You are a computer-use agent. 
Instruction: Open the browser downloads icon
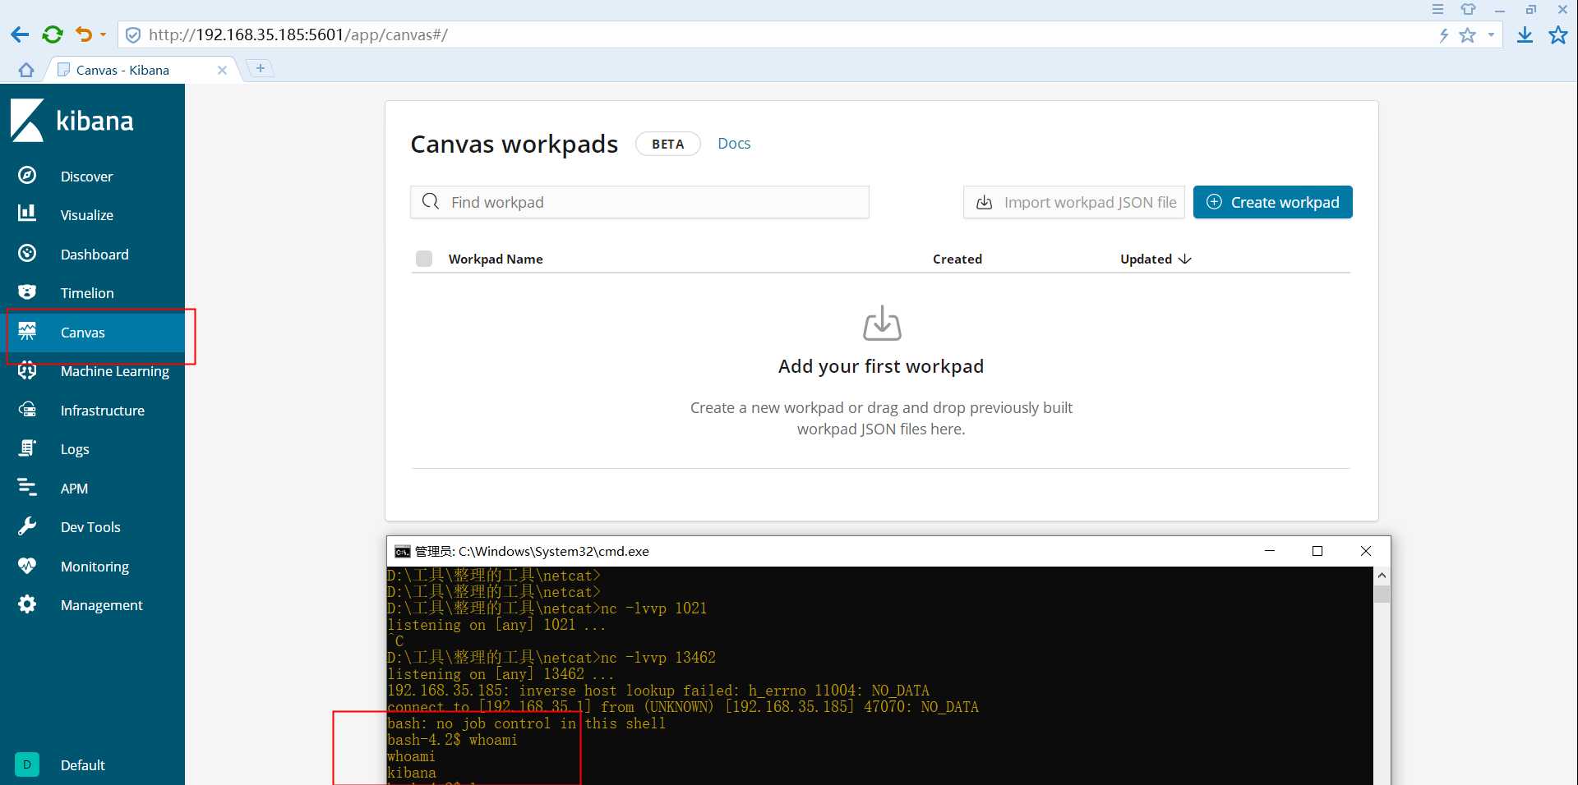[1525, 34]
